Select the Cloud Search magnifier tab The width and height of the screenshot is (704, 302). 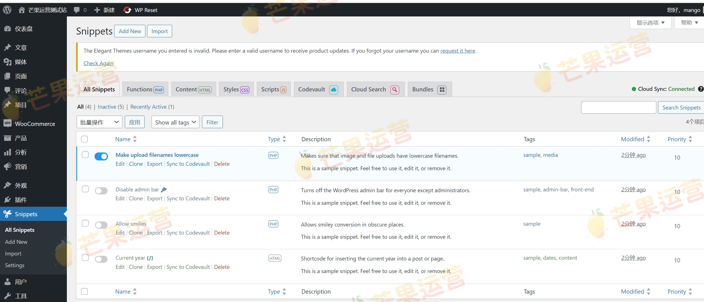click(374, 89)
